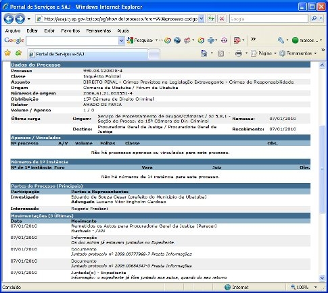Click the Print icon
The width and height of the screenshot is (328, 293).
[239, 53]
